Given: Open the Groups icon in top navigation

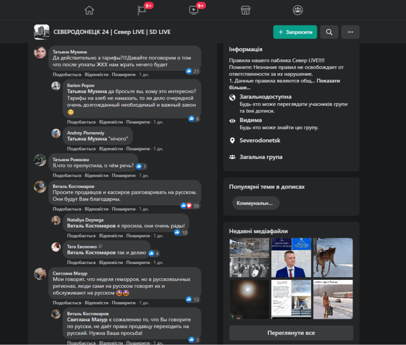Looking at the screenshot, I should [x=298, y=10].
